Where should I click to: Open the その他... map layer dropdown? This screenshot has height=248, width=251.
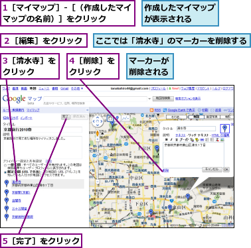[x=177, y=117]
